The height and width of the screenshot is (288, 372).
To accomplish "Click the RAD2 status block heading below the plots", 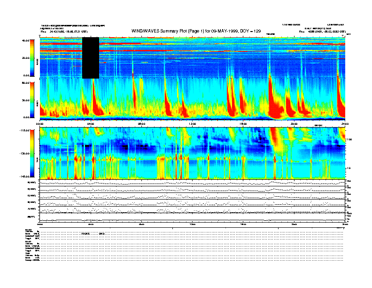I will [28, 230].
